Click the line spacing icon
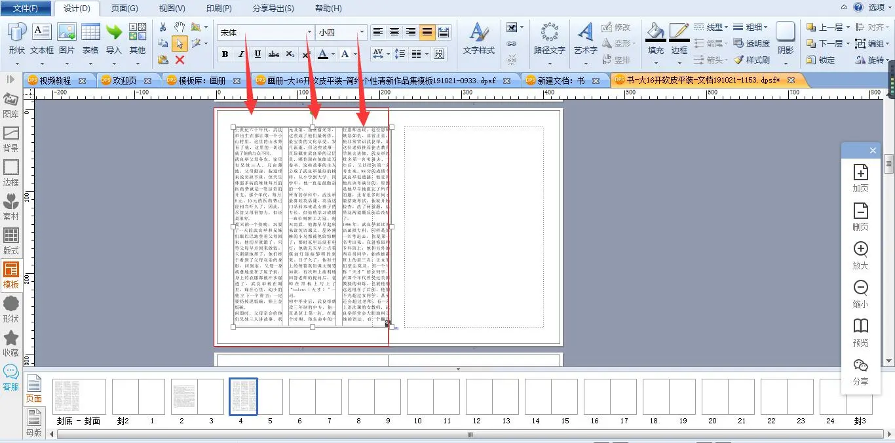Viewport: 895px width, 443px height. coord(400,54)
